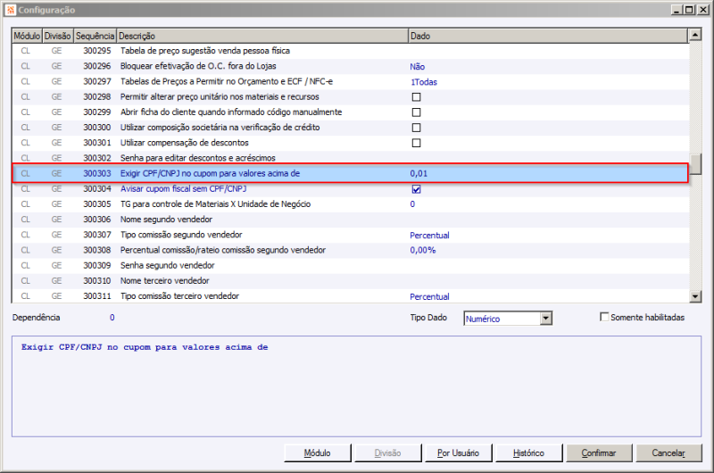
Task: Sort by the Divisão column header
Action: coord(57,36)
